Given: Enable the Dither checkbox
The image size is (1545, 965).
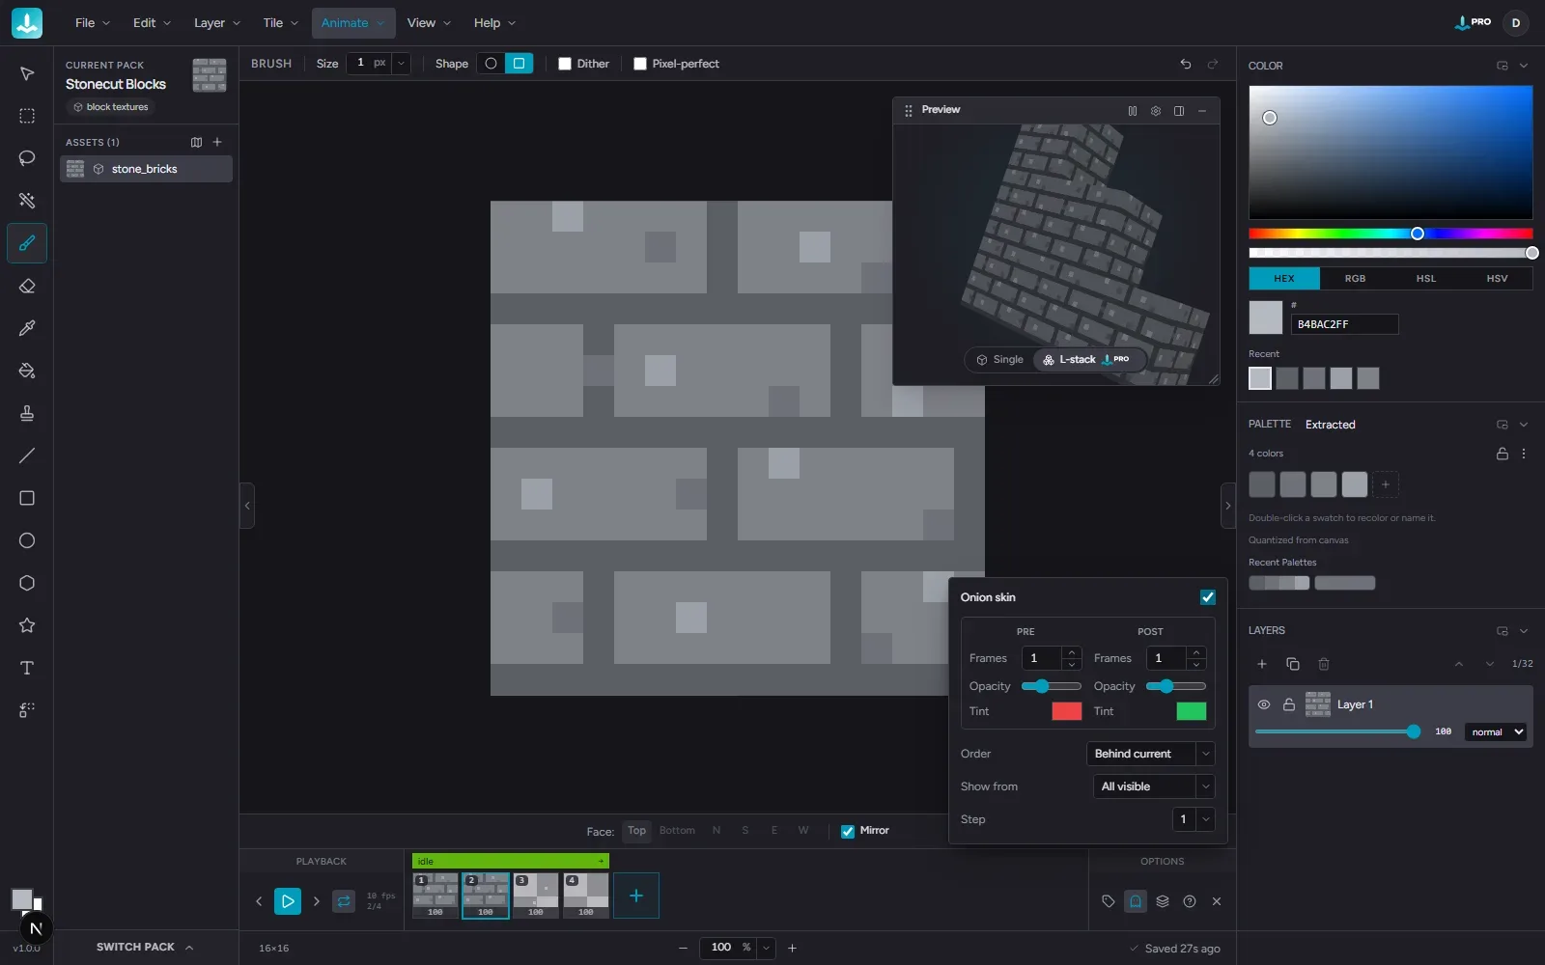Looking at the screenshot, I should pyautogui.click(x=565, y=64).
